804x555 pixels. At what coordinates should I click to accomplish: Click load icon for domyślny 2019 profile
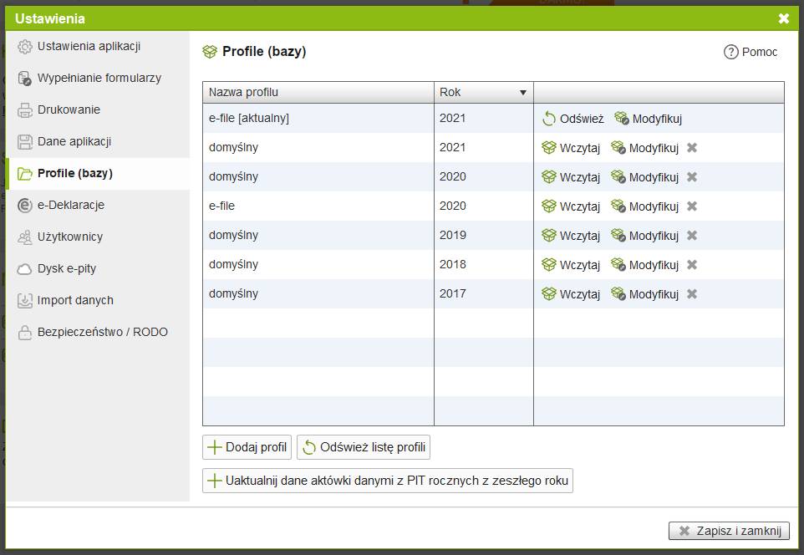[x=549, y=236]
